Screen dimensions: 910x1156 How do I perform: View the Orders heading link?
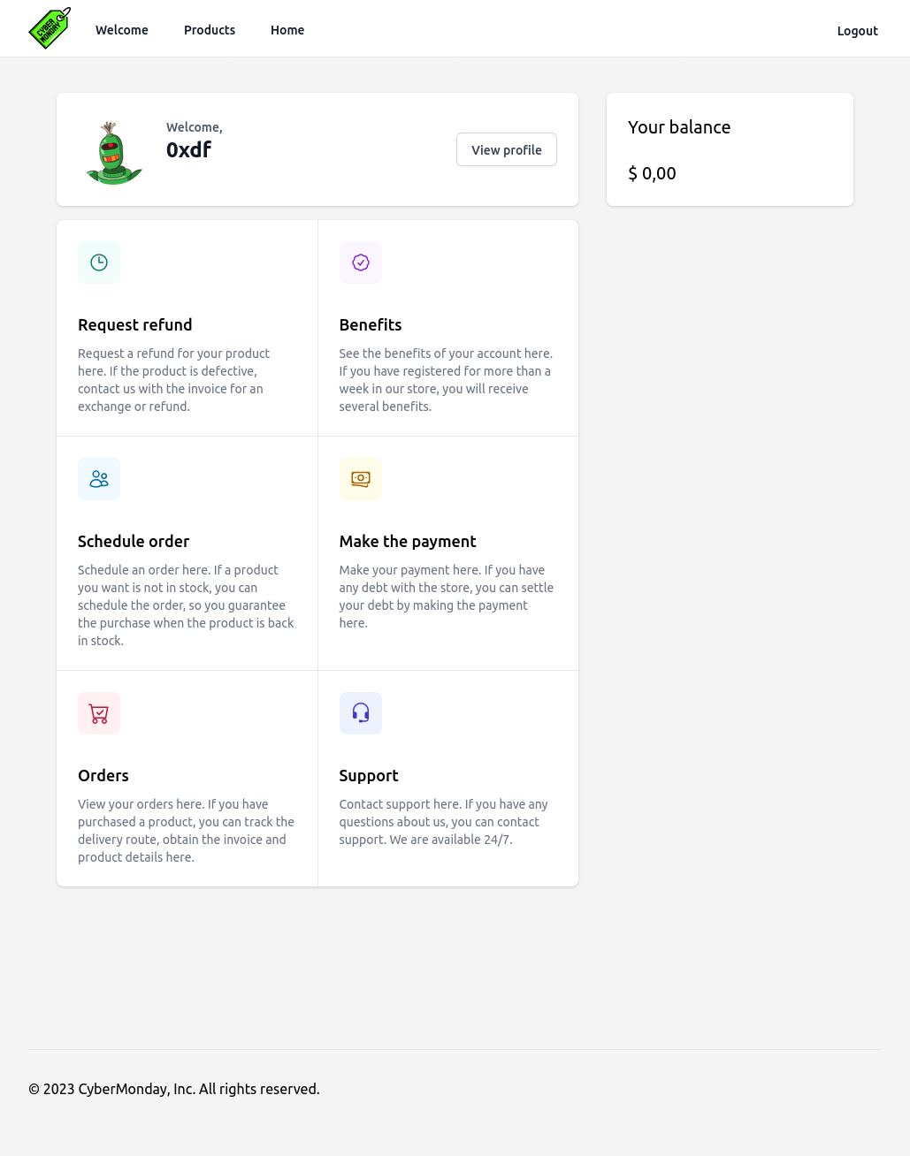pyautogui.click(x=103, y=776)
